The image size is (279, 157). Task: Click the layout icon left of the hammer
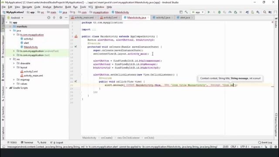(181, 12)
